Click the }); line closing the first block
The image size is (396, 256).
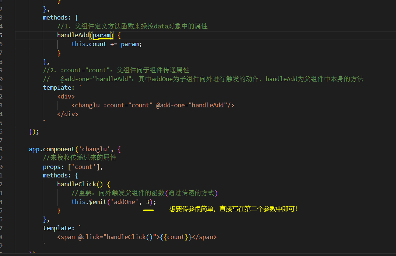point(34,132)
